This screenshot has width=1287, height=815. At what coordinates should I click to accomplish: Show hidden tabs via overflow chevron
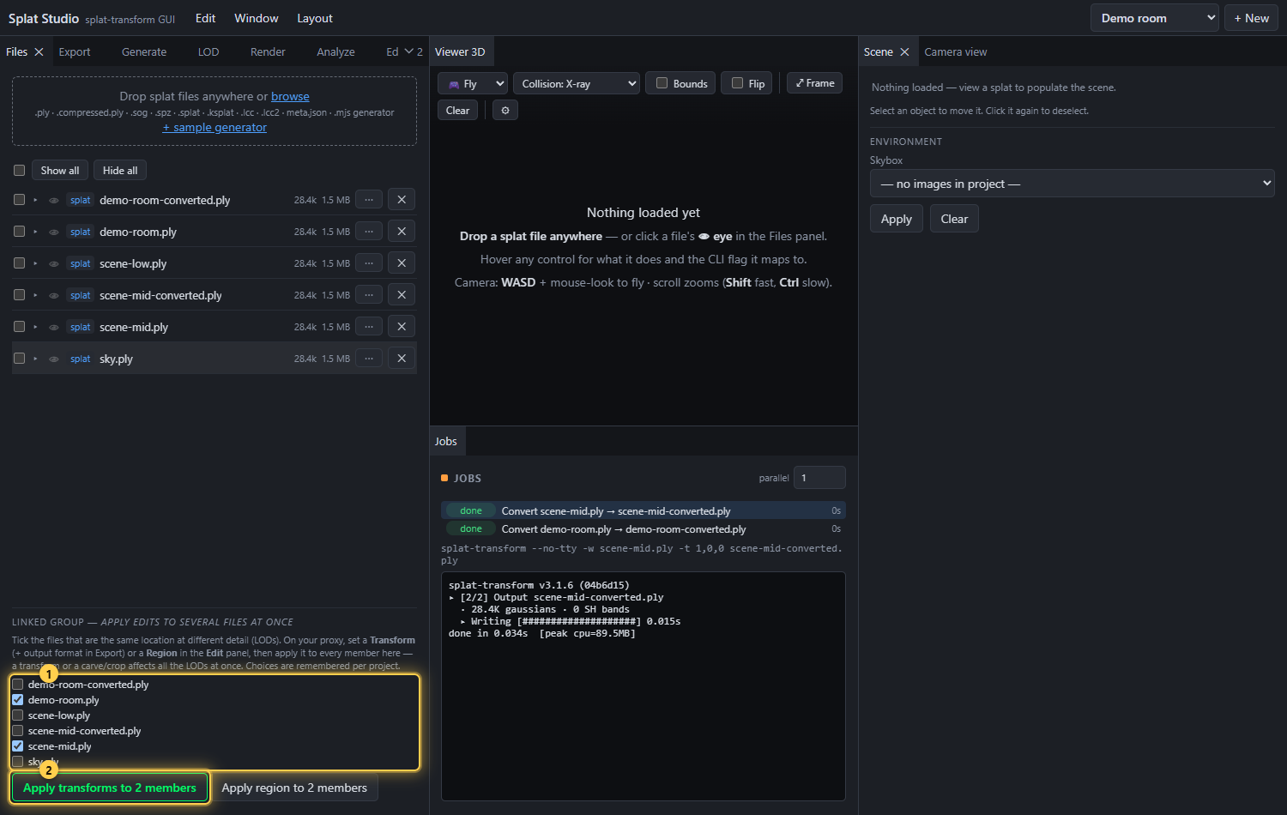coord(413,52)
